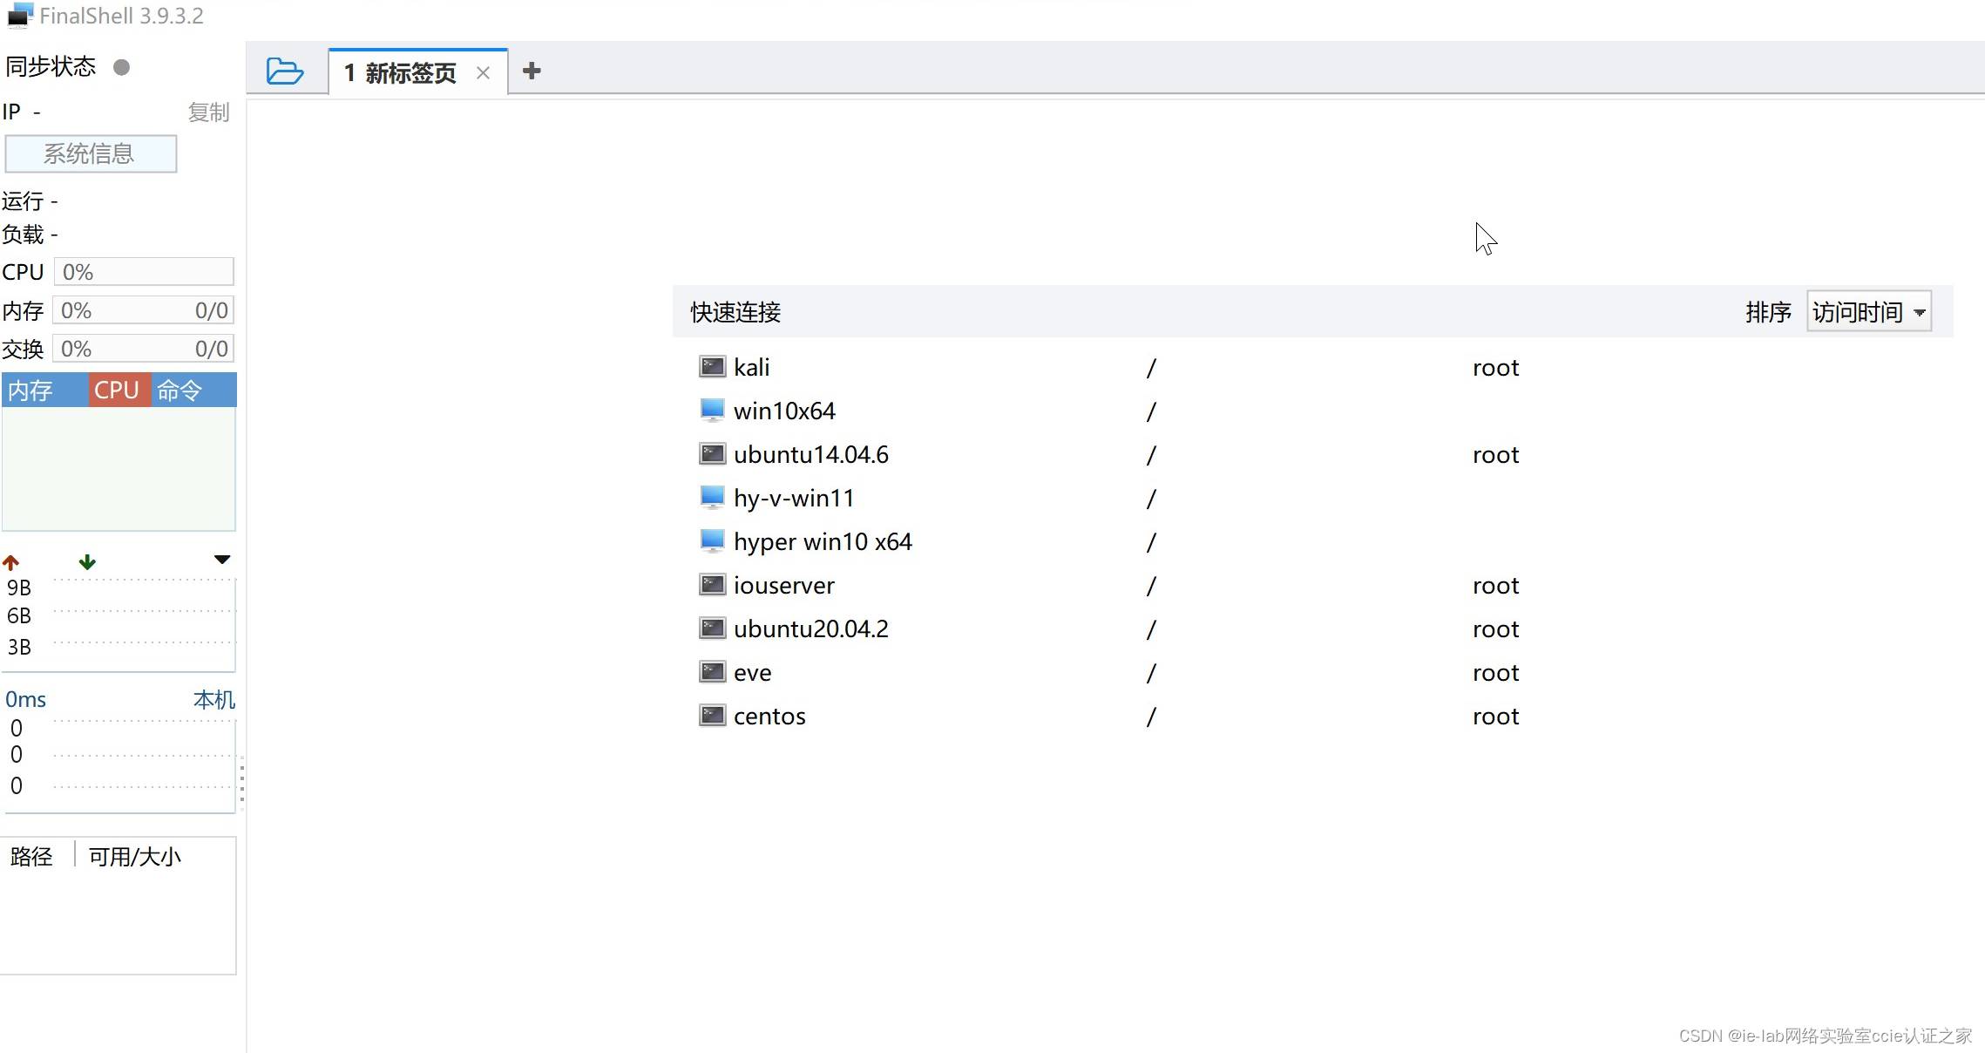Click root user in centos row

pyautogui.click(x=1495, y=716)
